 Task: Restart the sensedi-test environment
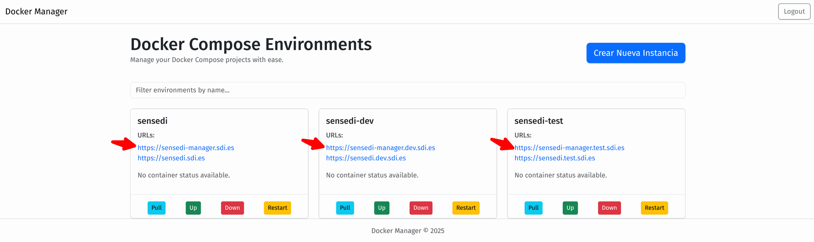pos(654,208)
